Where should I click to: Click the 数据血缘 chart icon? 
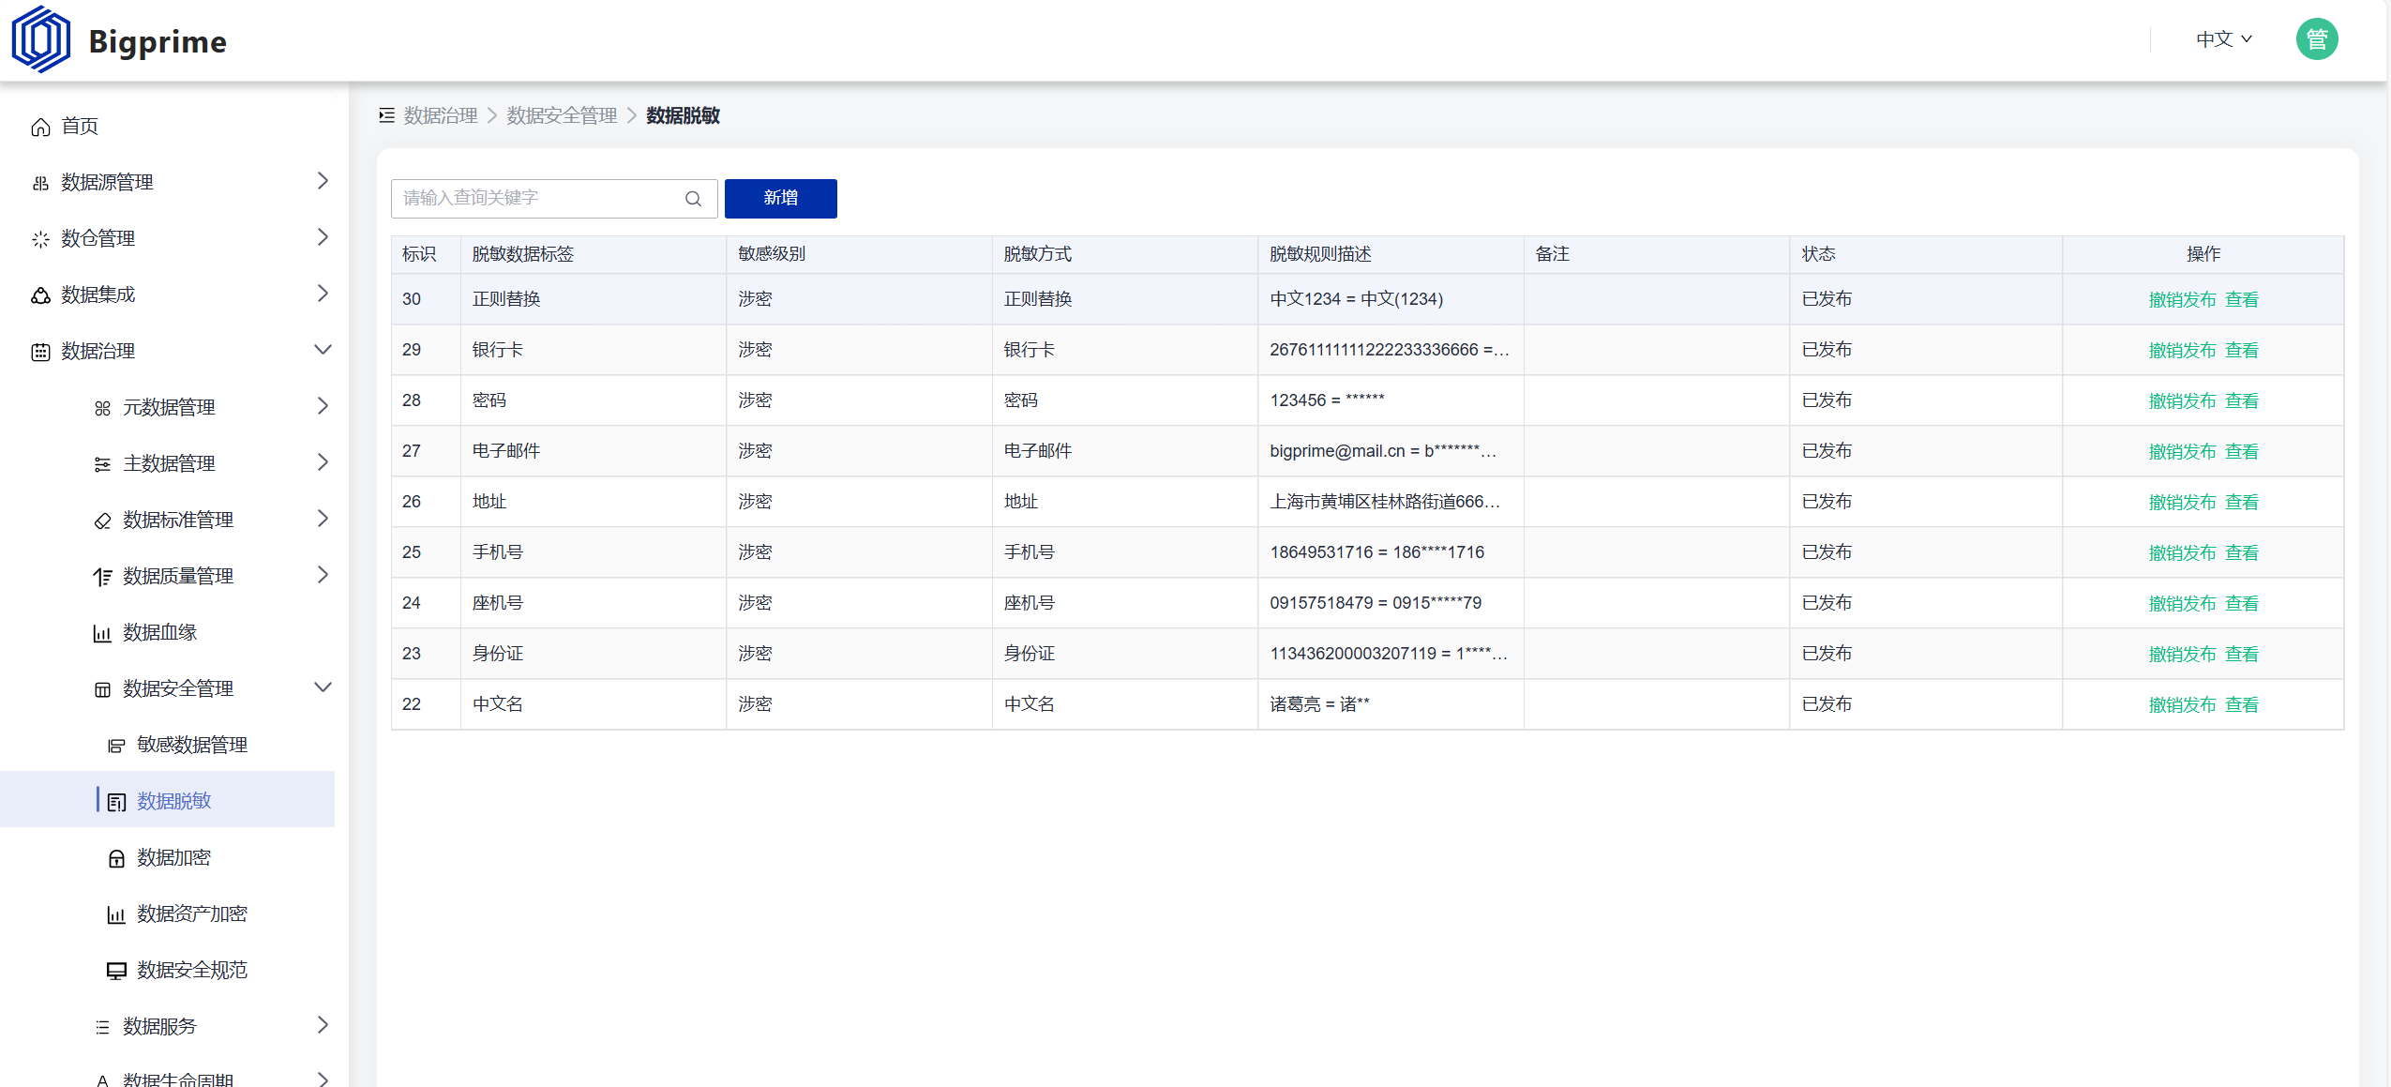click(102, 633)
